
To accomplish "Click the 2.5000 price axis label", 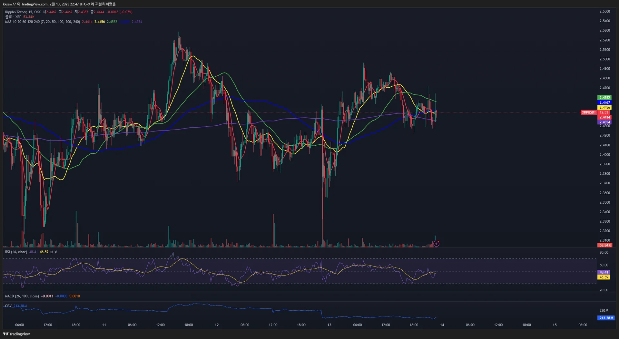I will (604, 59).
